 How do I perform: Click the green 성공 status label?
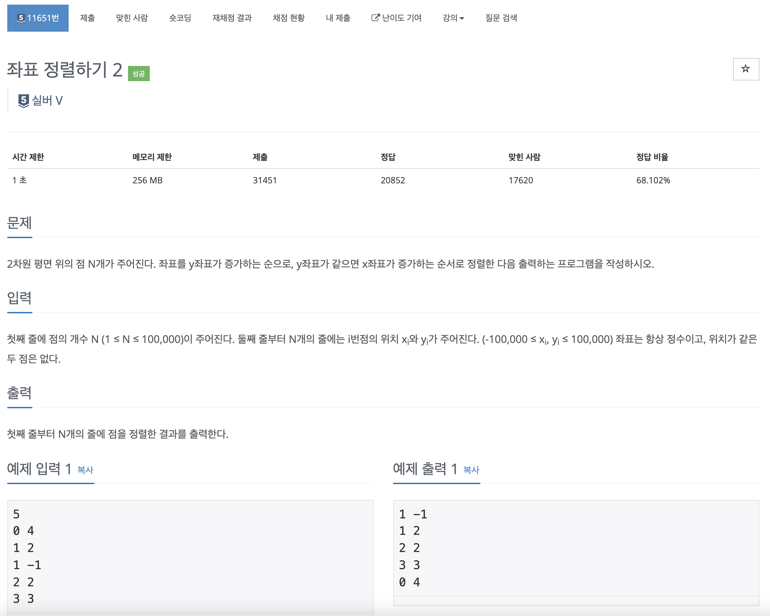tap(139, 74)
